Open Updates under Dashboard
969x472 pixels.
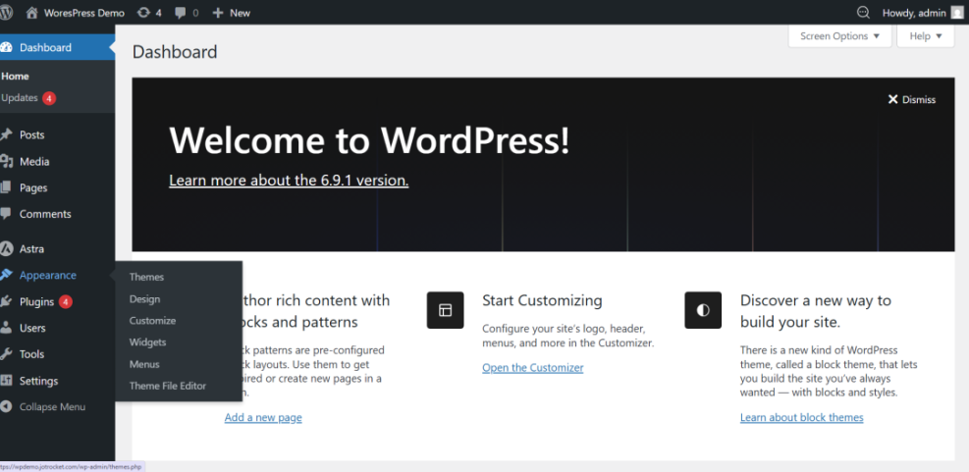[x=20, y=97]
